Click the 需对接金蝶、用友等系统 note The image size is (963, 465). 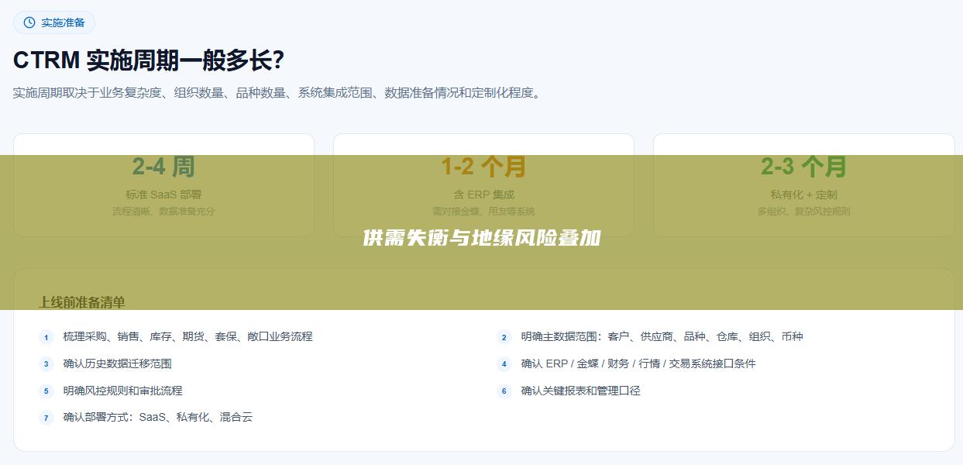tap(483, 211)
